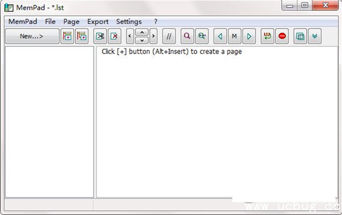
Task: Click the double-slash // toolbar button
Action: pyautogui.click(x=169, y=36)
